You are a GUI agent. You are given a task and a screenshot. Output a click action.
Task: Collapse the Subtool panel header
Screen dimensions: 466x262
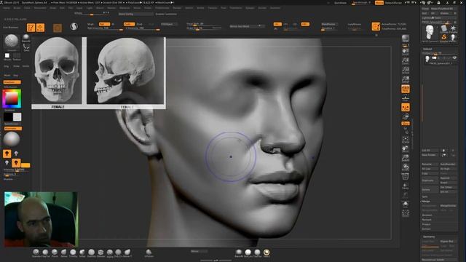tap(427, 49)
